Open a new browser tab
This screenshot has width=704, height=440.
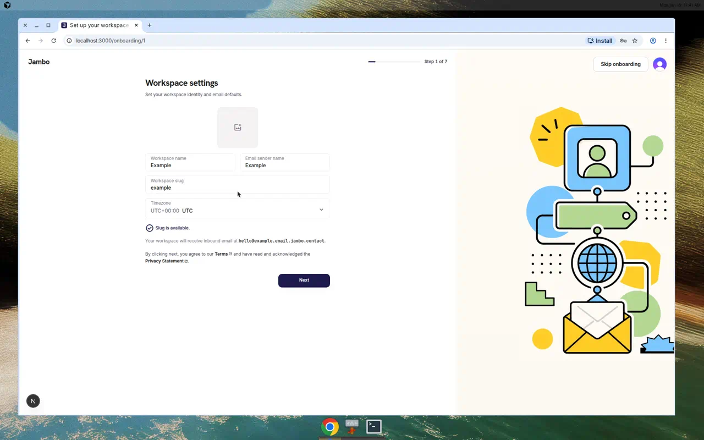point(149,25)
